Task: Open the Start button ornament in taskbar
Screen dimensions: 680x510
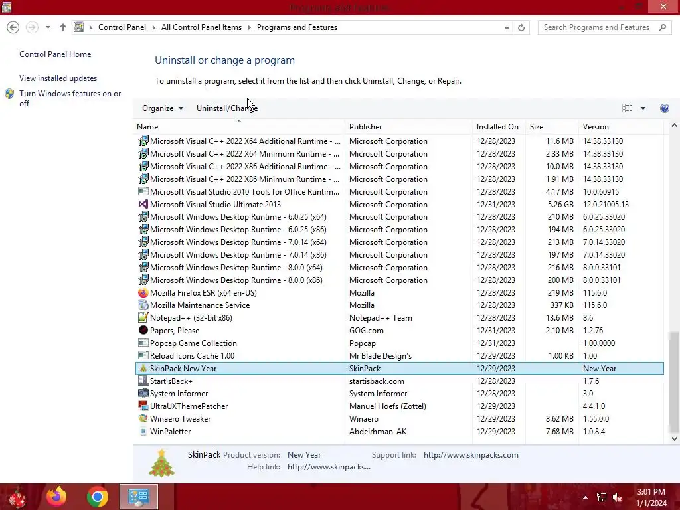Action: (x=17, y=497)
